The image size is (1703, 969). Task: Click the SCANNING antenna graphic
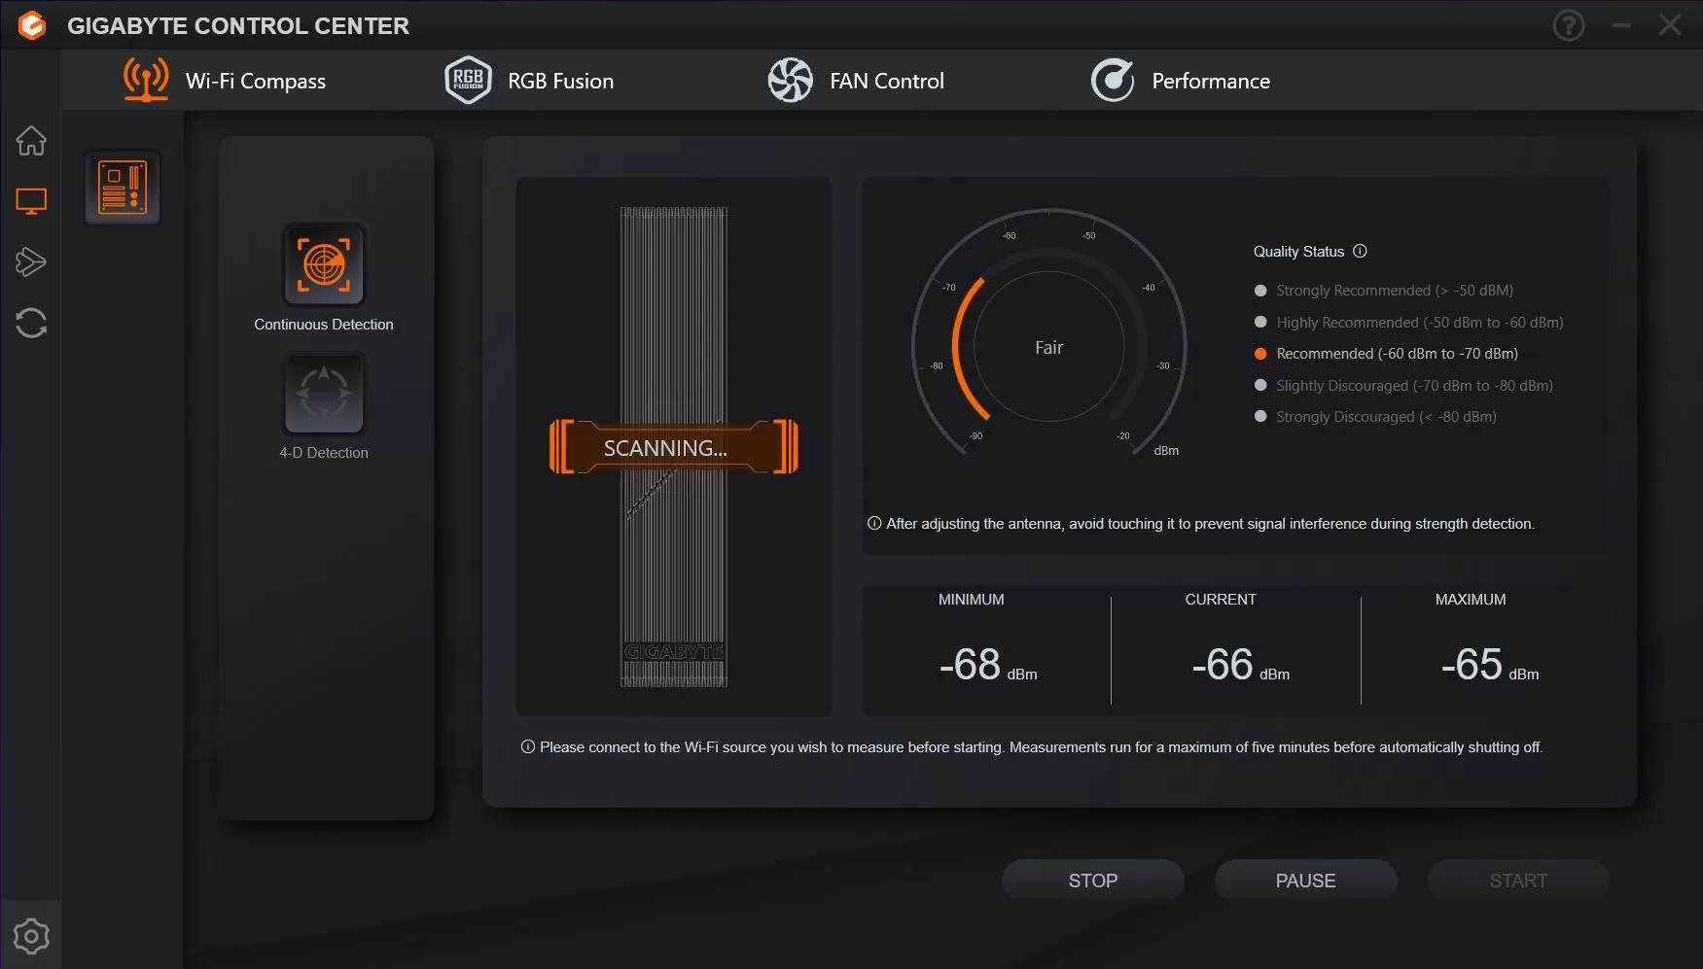(673, 447)
